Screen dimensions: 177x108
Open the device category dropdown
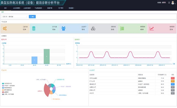[x=14, y=17]
